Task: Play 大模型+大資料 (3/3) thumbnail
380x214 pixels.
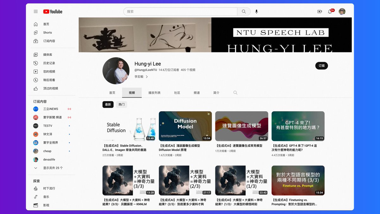Action: 129,180
